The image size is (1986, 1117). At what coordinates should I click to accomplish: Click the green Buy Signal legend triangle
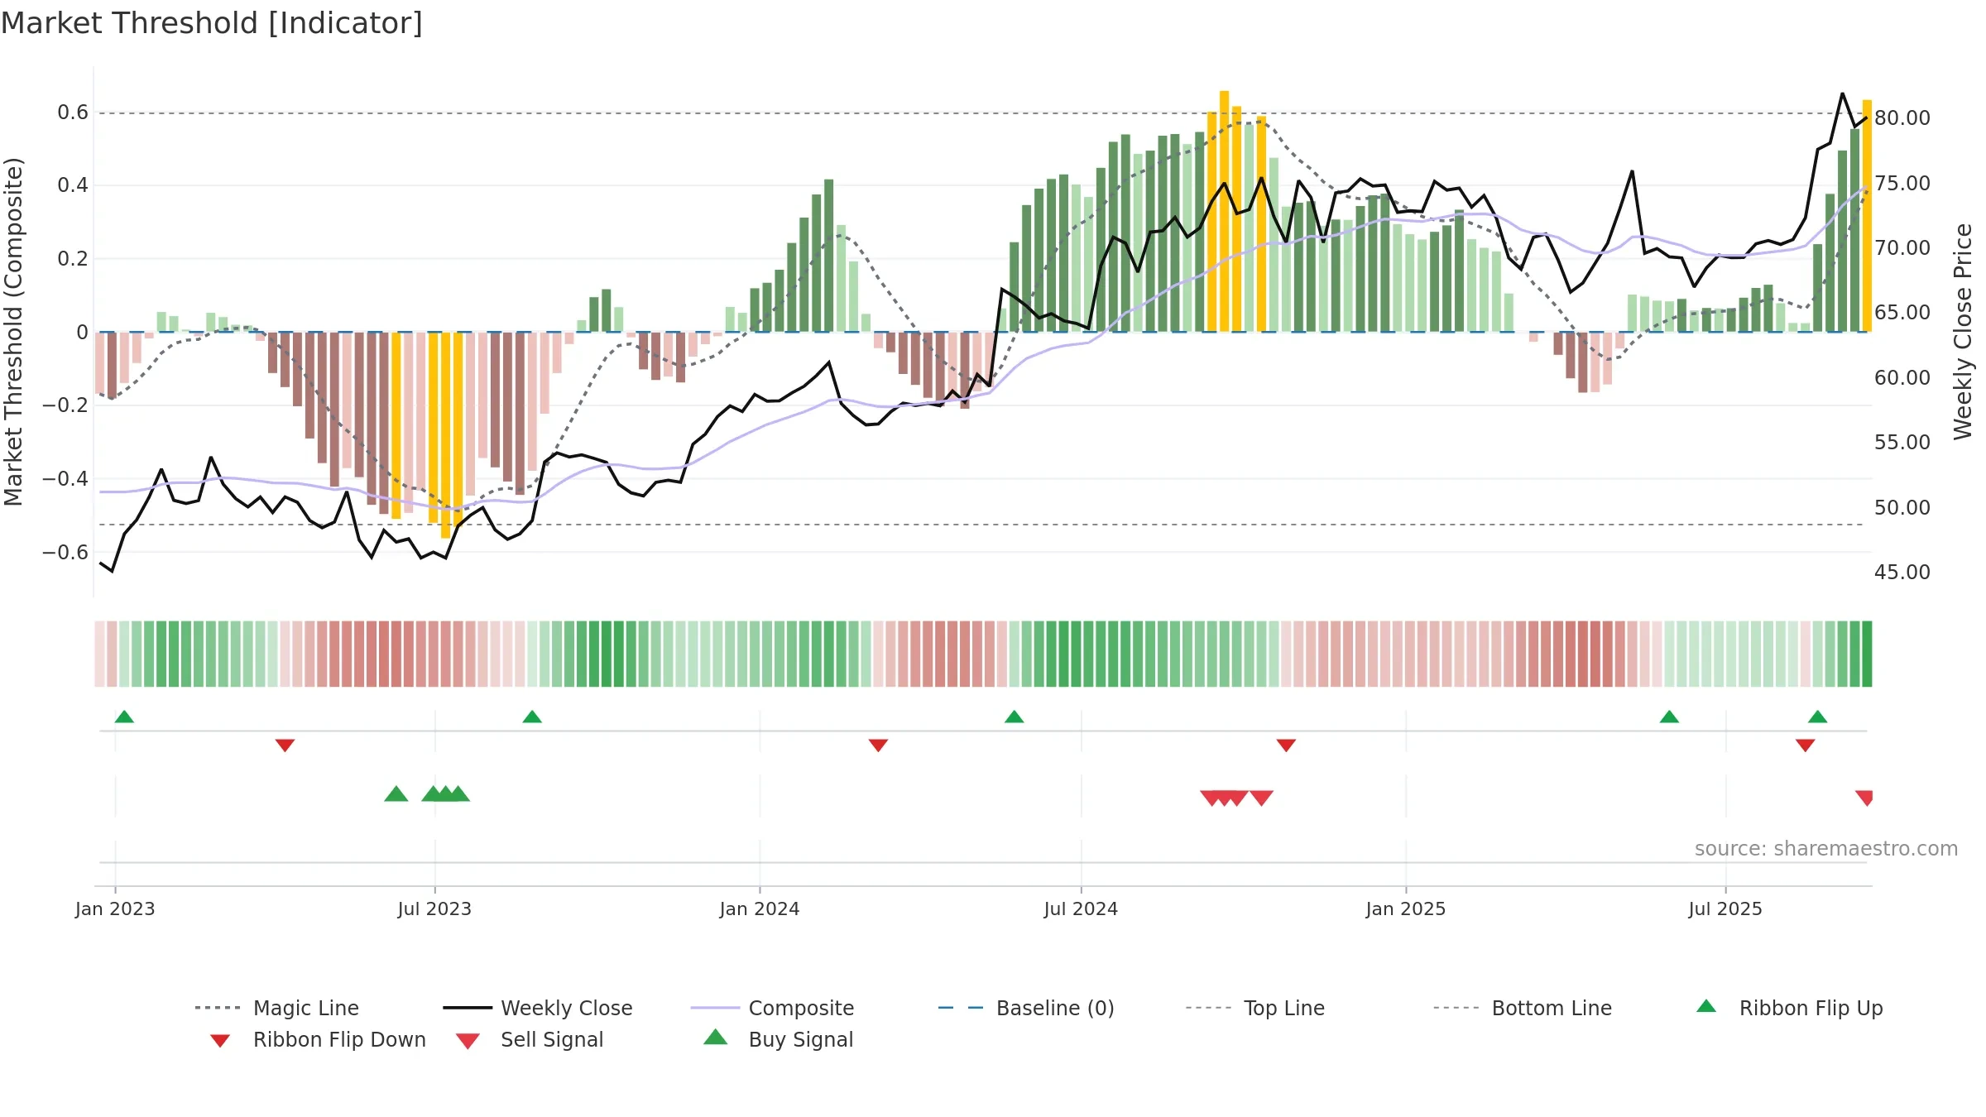(716, 1037)
